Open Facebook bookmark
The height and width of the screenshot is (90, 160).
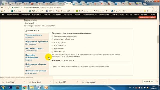52,11
